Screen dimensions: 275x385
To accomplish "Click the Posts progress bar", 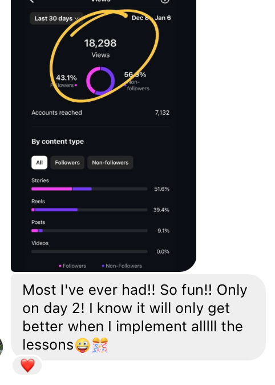I will [90, 231].
